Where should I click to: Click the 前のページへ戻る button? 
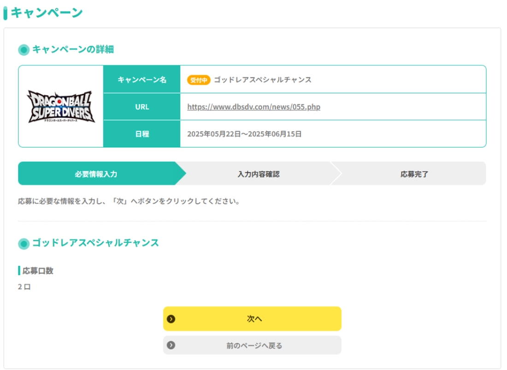click(x=252, y=346)
